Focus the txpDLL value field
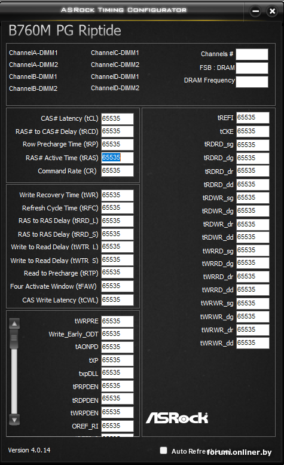 [117, 373]
